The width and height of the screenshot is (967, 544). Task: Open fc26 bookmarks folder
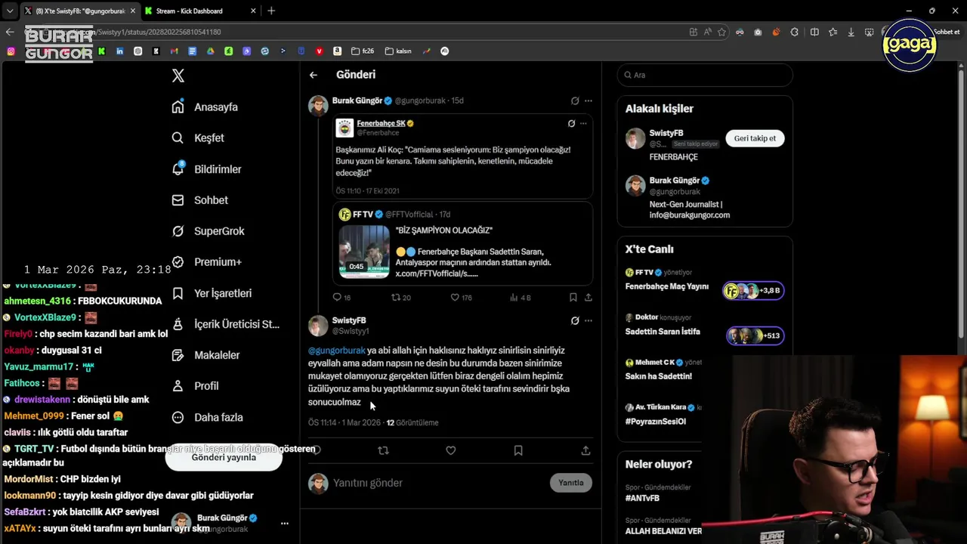(x=363, y=51)
